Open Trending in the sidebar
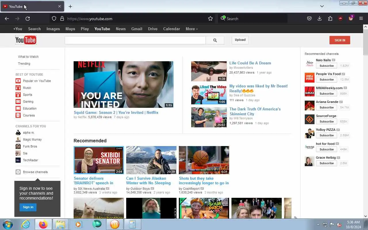This screenshot has width=368, height=230. [24, 64]
